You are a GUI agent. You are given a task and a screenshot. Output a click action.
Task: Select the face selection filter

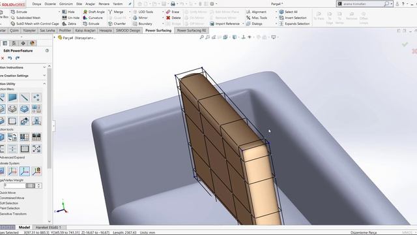point(12,97)
